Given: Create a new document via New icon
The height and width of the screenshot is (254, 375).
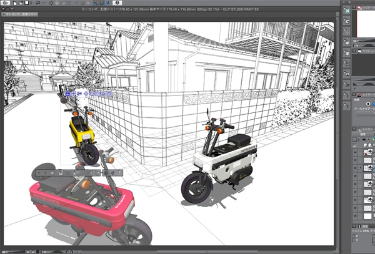Looking at the screenshot, I should tap(15, 3).
